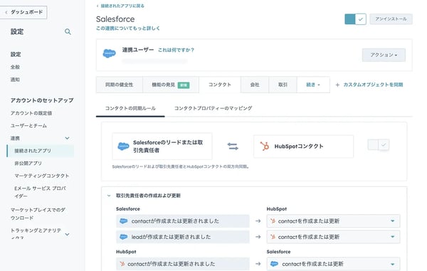Screen dimensions: 427x271
Task: Switch to the 取引 tab
Action: 283,85
